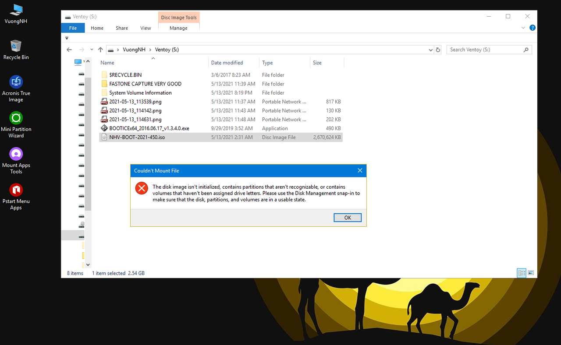Screen dimensions: 561x345
Task: Open the recent locations dropdown arrow
Action: coord(92,49)
